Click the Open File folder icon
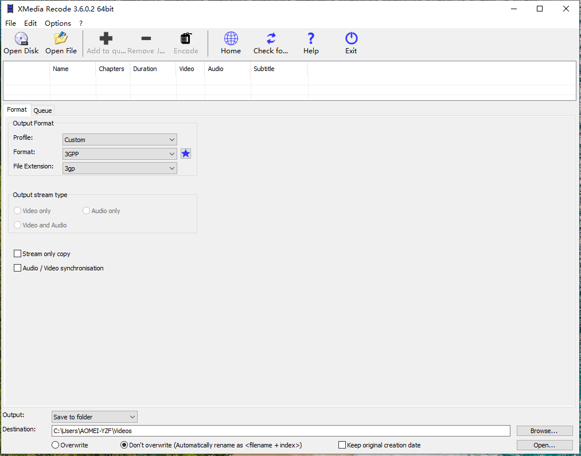 coord(61,38)
